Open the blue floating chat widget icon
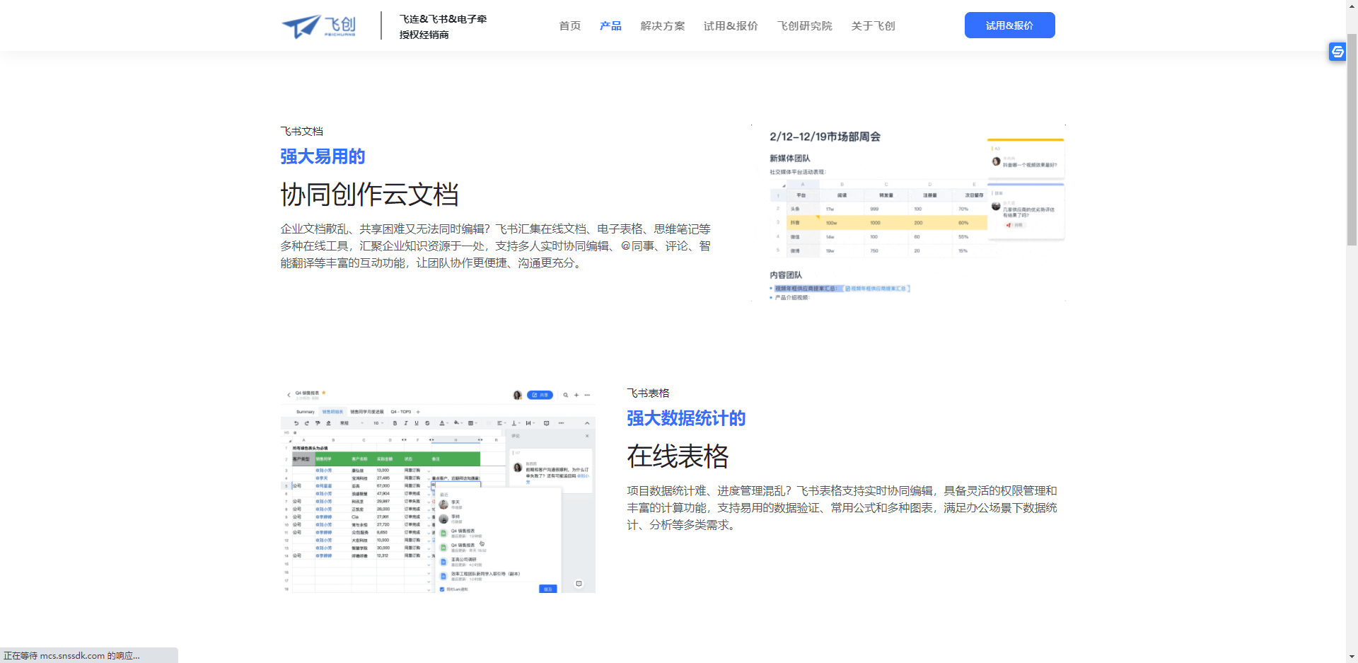This screenshot has width=1358, height=663. coord(1337,52)
